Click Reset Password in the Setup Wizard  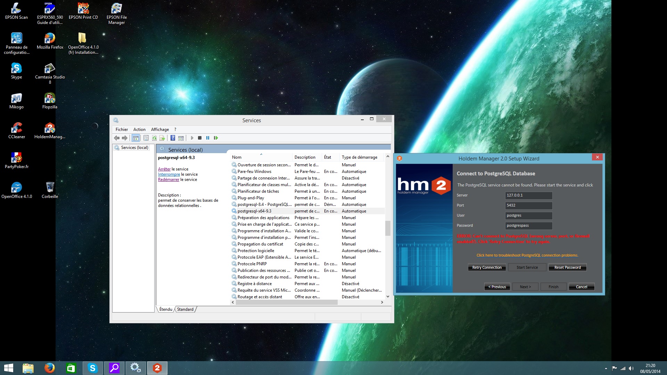coord(567,267)
